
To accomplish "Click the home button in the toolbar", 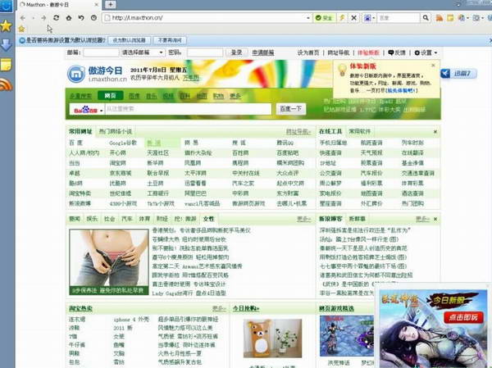I will tap(68, 17).
